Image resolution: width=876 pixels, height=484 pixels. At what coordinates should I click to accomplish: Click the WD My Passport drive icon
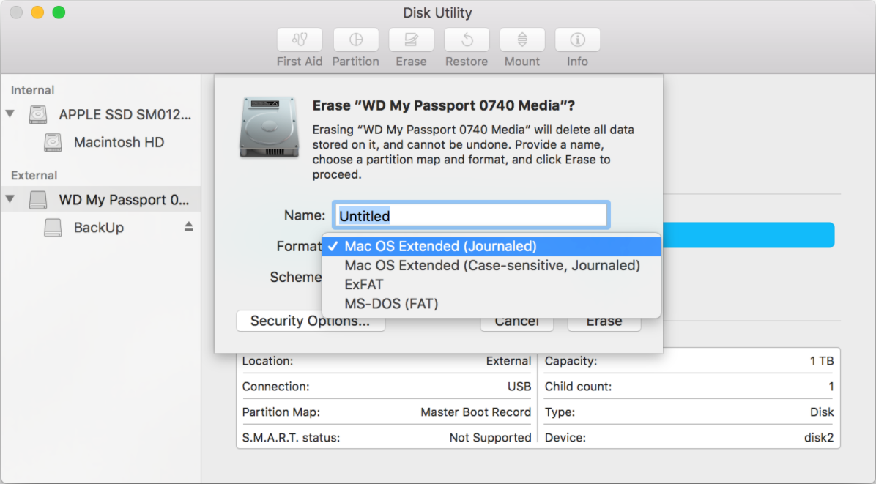[38, 200]
